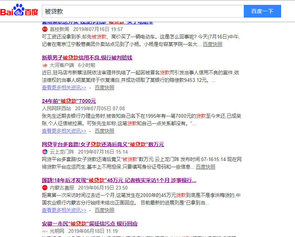
Task: Click the 2019年07月16日 15:14 timestamp
Action: (103, 152)
